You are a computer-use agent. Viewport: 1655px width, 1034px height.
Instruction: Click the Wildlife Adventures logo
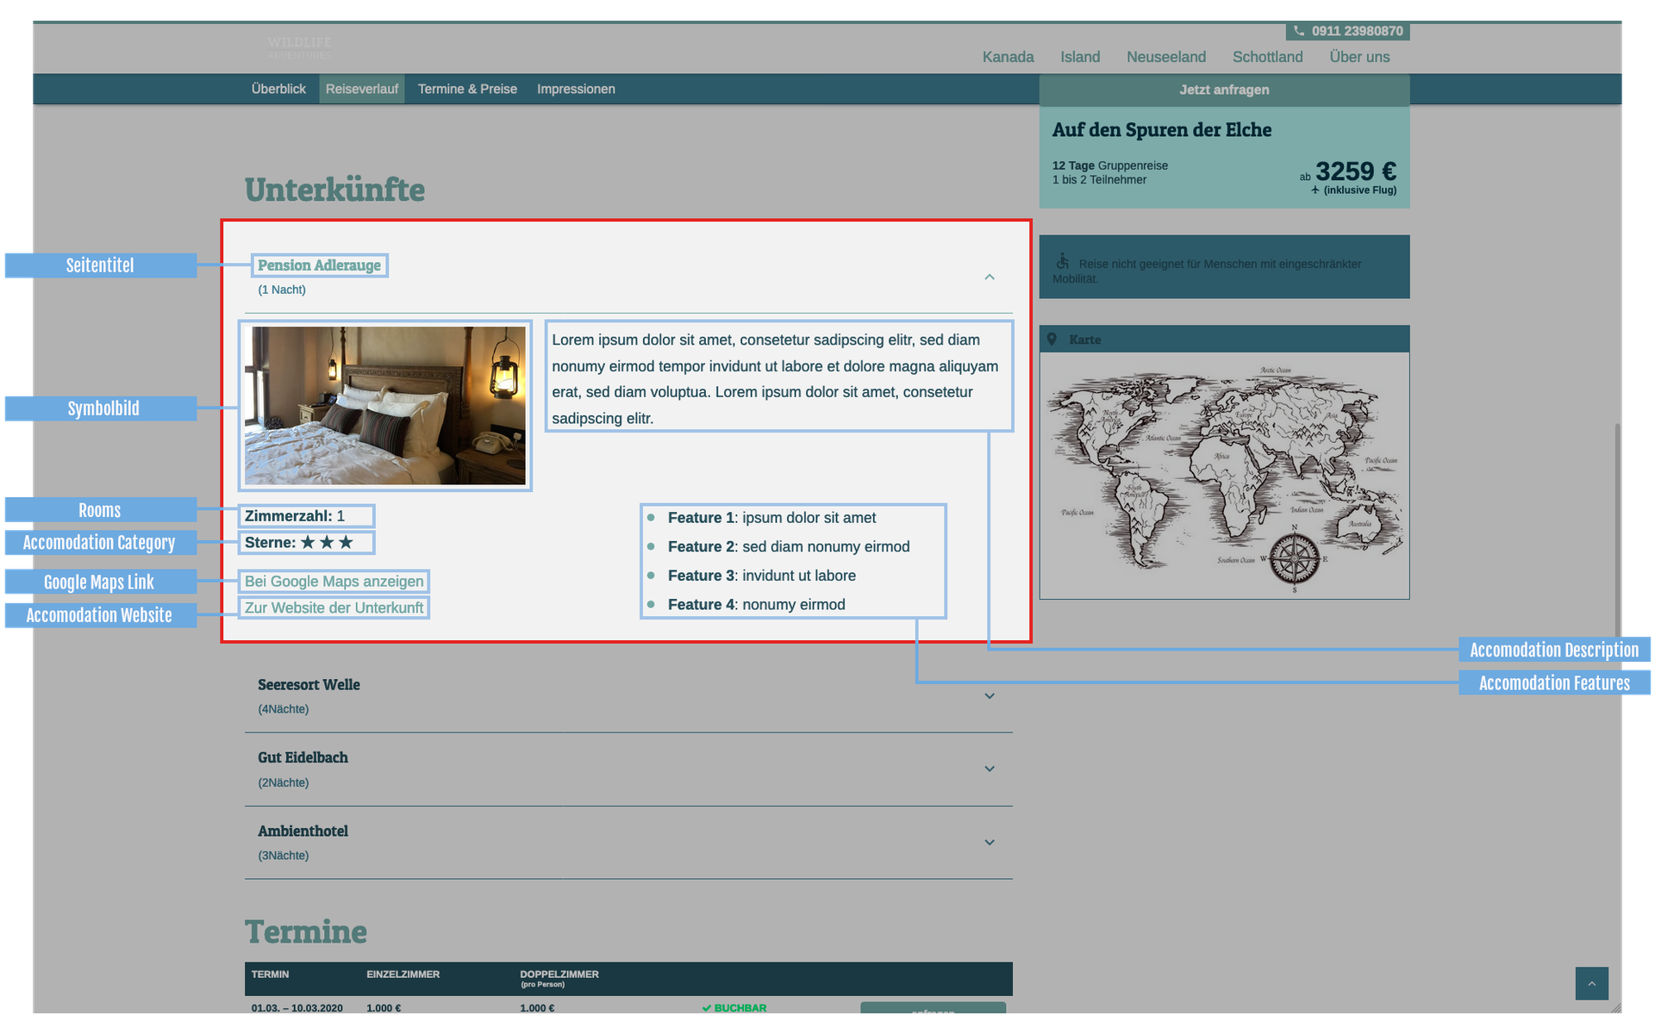click(x=299, y=47)
